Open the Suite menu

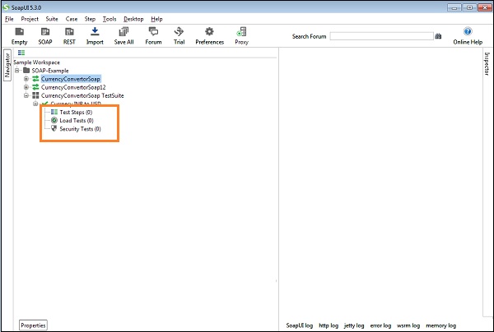click(x=52, y=19)
